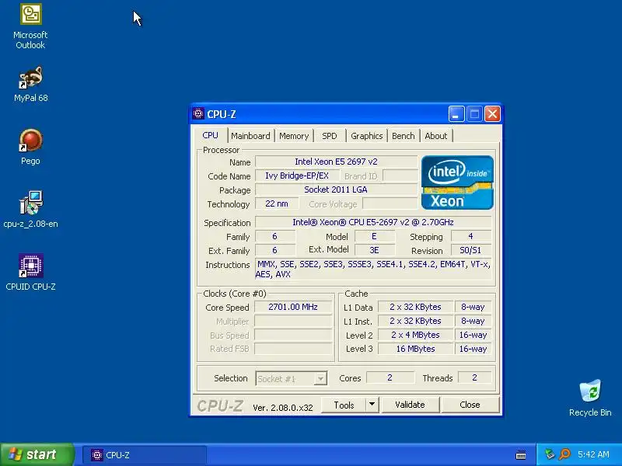The width and height of the screenshot is (622, 466).
Task: Switch to the CPU tab
Action: click(210, 135)
